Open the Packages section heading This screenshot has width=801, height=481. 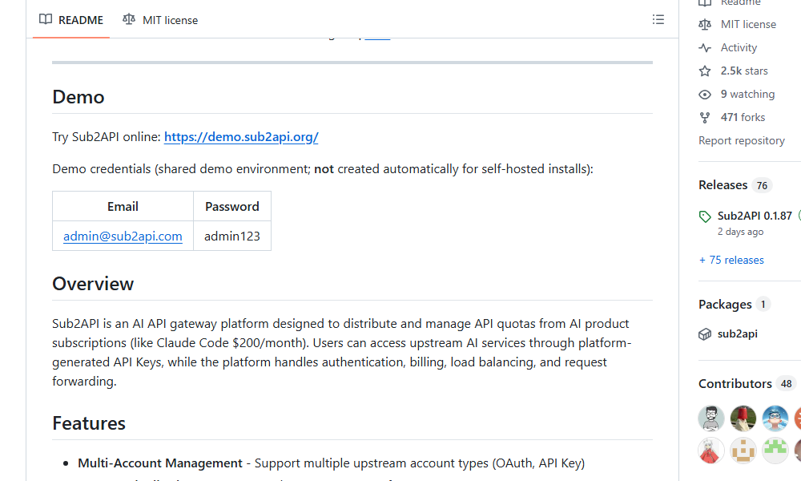point(725,305)
